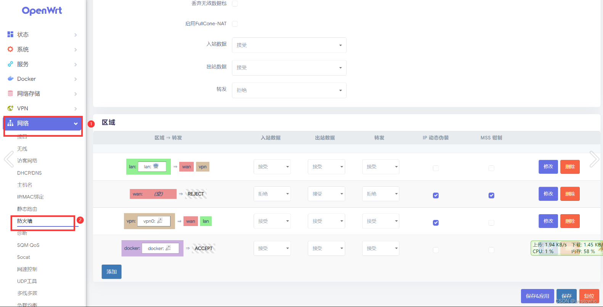
Task: Uncheck IP masquerading for vpn zone
Action: tap(436, 223)
